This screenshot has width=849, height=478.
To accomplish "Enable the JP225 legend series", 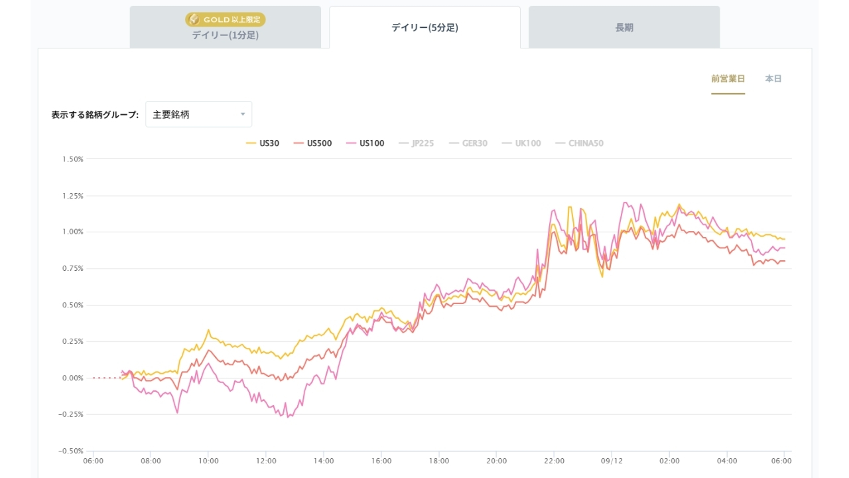I will [x=416, y=143].
